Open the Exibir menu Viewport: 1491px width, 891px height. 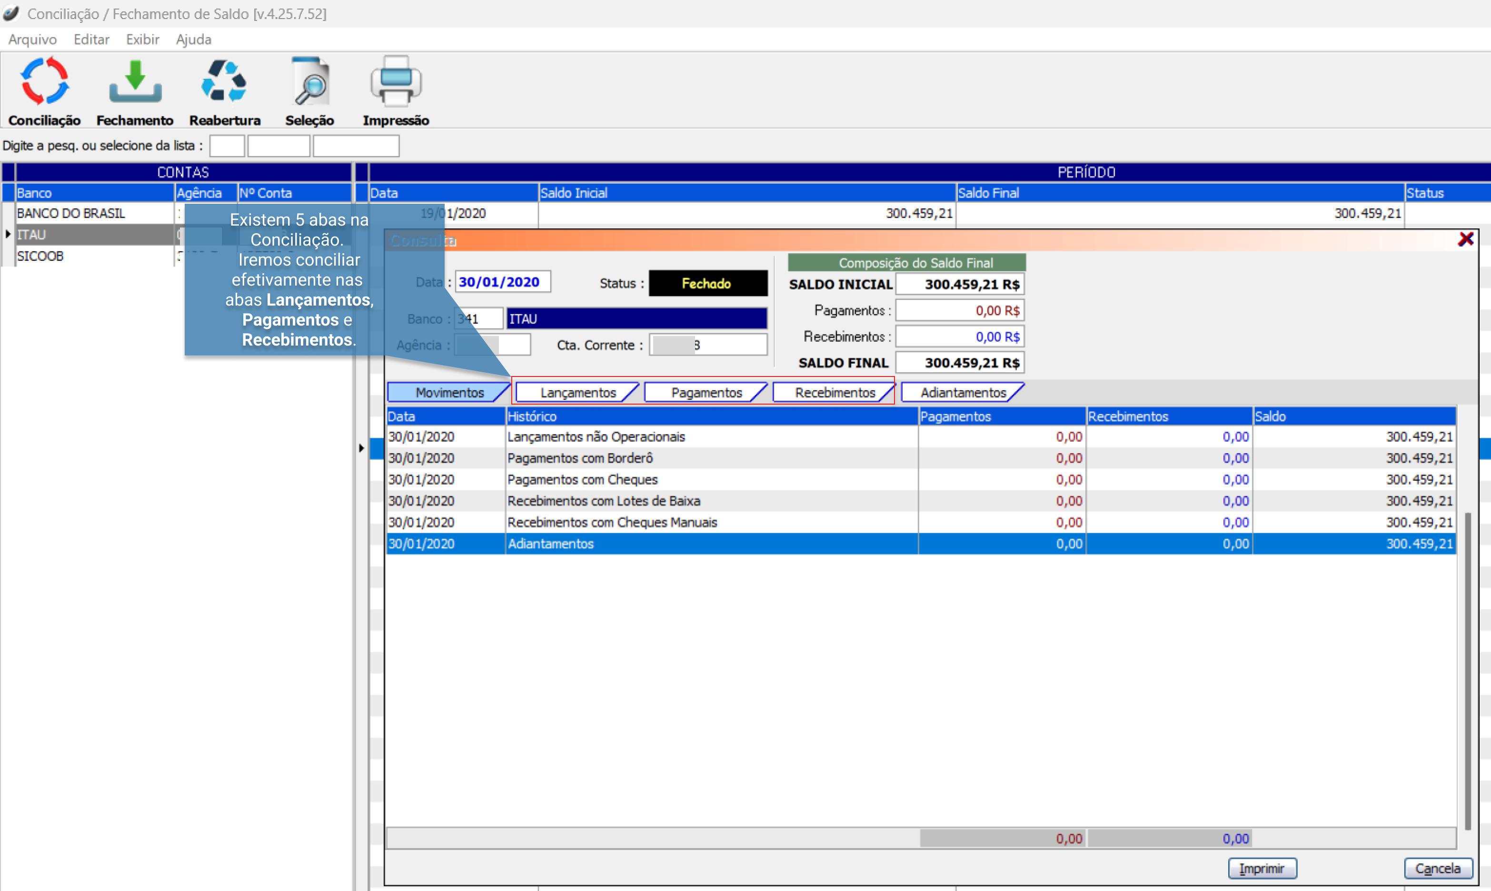(142, 40)
